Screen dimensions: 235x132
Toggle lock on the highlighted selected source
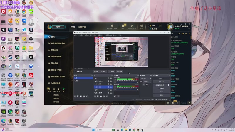coord(111,87)
